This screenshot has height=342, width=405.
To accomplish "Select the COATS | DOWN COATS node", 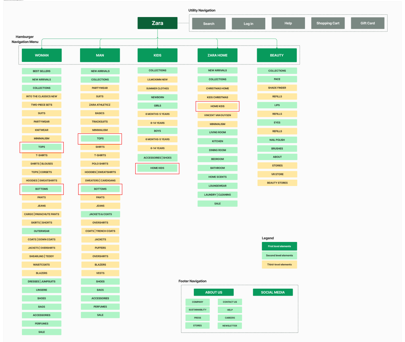I will (42, 239).
